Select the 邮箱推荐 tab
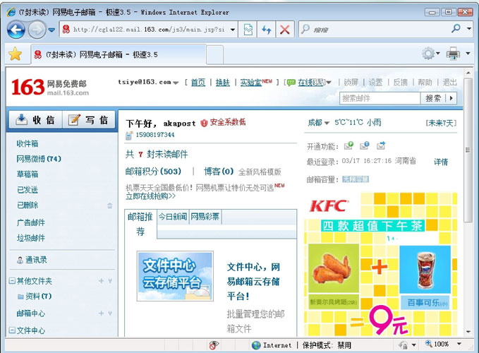Image resolution: width=479 pixels, height=353 pixels. pos(140,224)
